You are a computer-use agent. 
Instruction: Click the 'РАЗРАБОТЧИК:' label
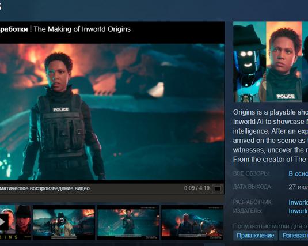(252, 202)
